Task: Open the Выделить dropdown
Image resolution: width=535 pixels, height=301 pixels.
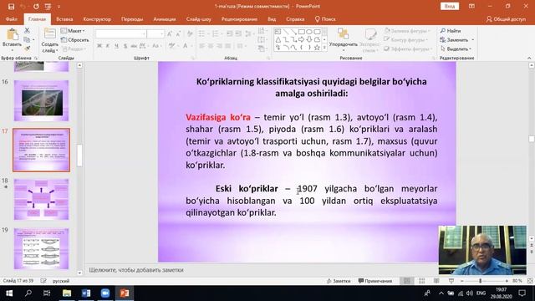Action: (x=456, y=48)
